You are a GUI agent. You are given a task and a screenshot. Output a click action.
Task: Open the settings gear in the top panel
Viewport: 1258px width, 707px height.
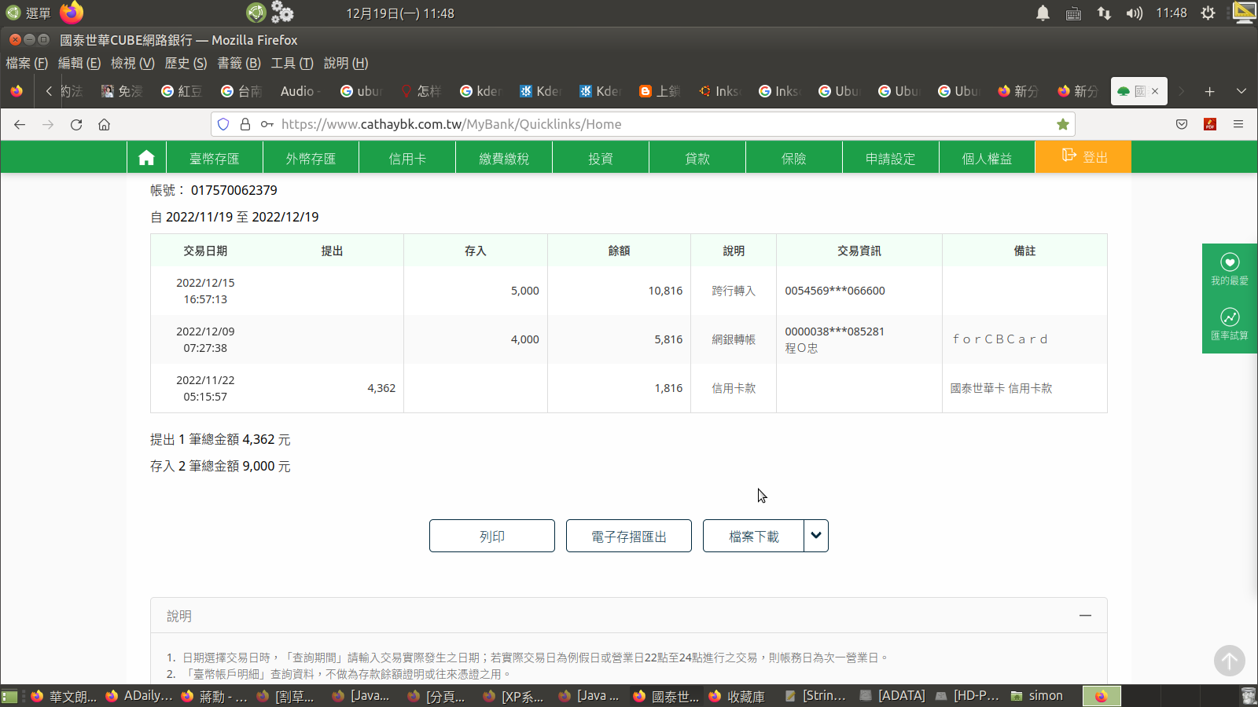pos(1208,13)
